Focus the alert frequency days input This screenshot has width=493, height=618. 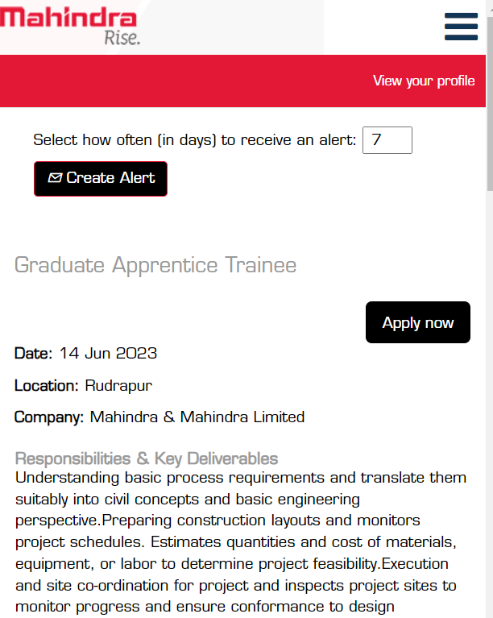tap(387, 140)
